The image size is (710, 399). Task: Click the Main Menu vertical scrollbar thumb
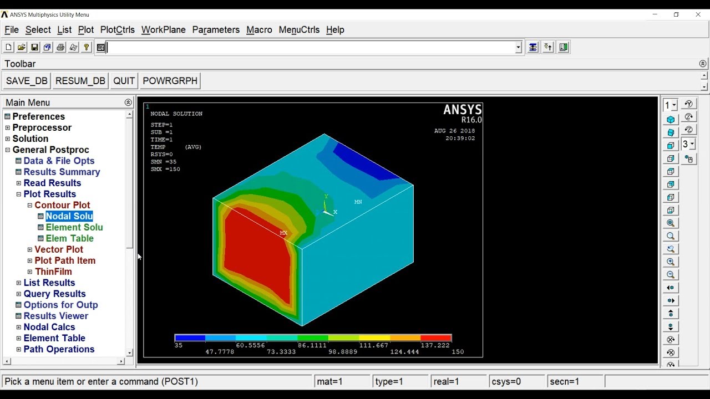129,183
